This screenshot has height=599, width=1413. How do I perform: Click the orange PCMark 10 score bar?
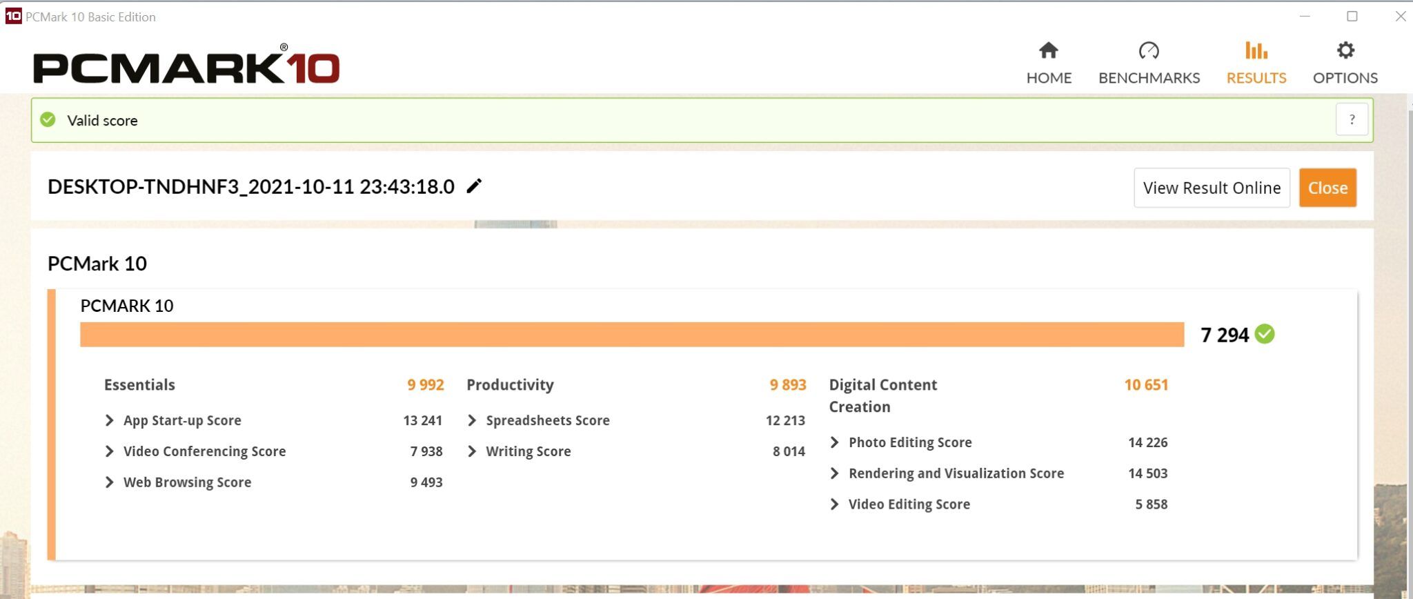tap(632, 335)
